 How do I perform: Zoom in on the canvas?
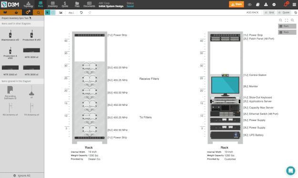(x=292, y=20)
